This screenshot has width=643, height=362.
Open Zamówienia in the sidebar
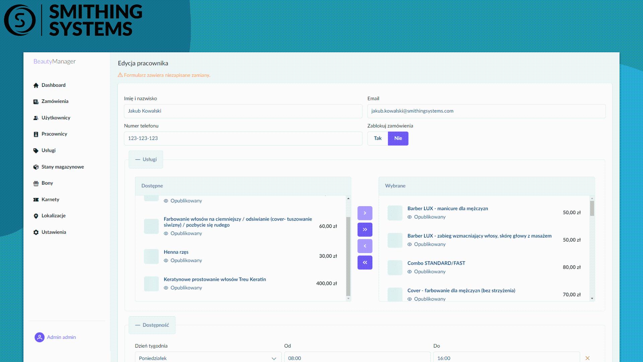pyautogui.click(x=55, y=101)
